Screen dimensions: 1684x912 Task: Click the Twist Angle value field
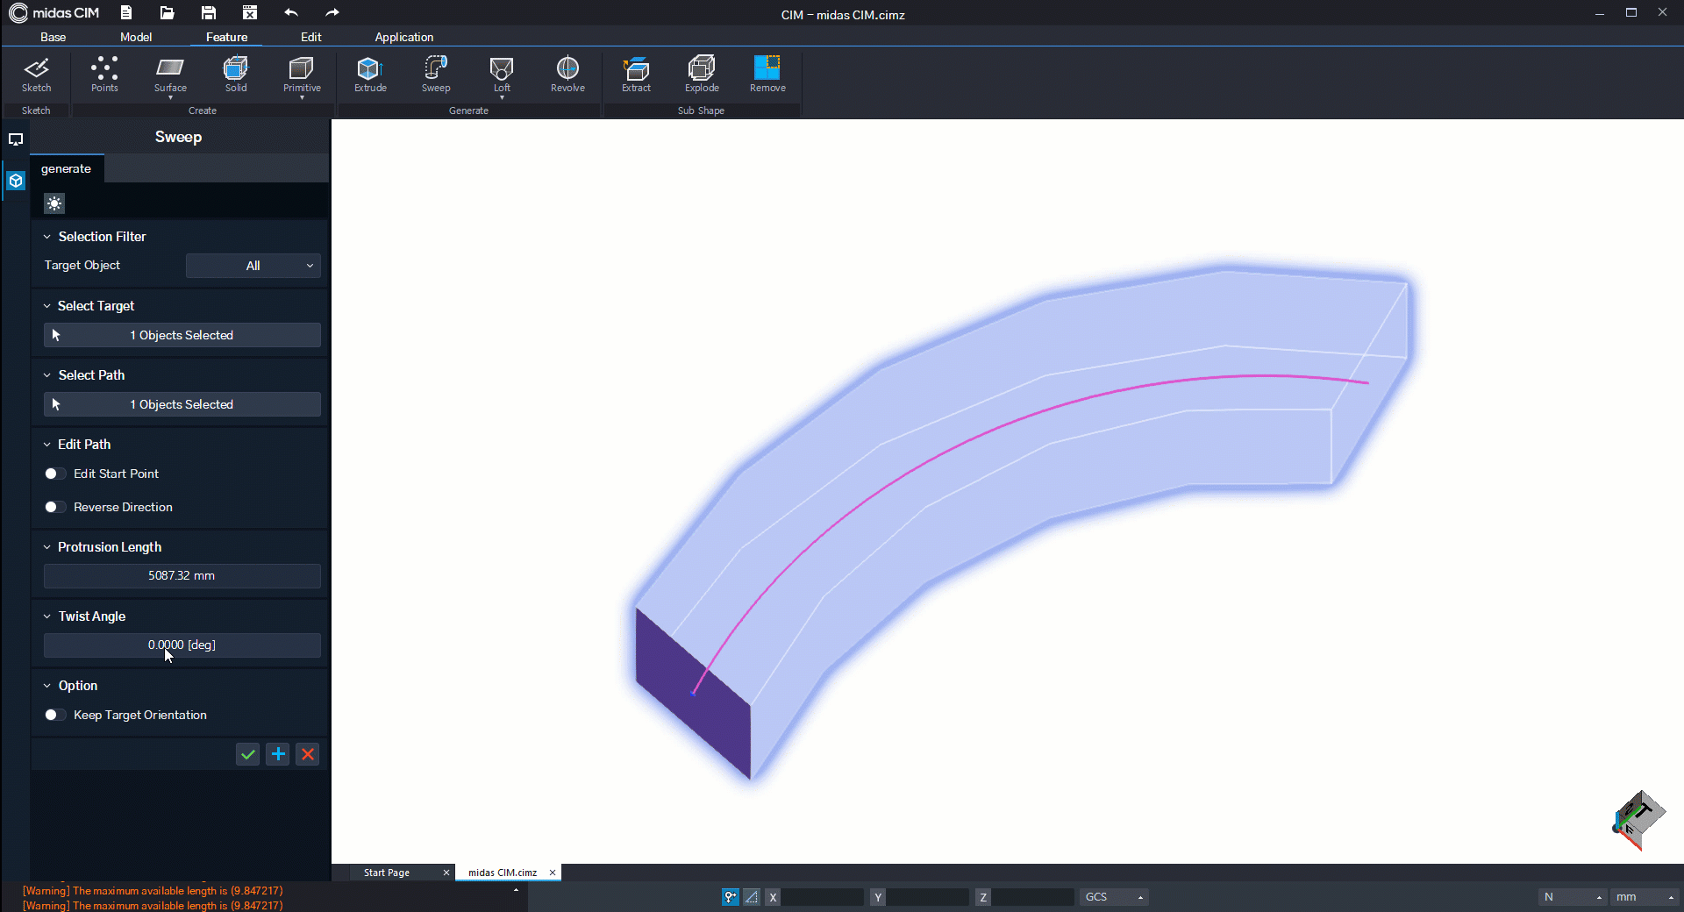coord(182,645)
